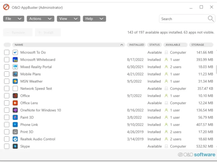The height and width of the screenshot is (163, 217).
Task: Check the Office row checkbox
Action: [x=7, y=96]
